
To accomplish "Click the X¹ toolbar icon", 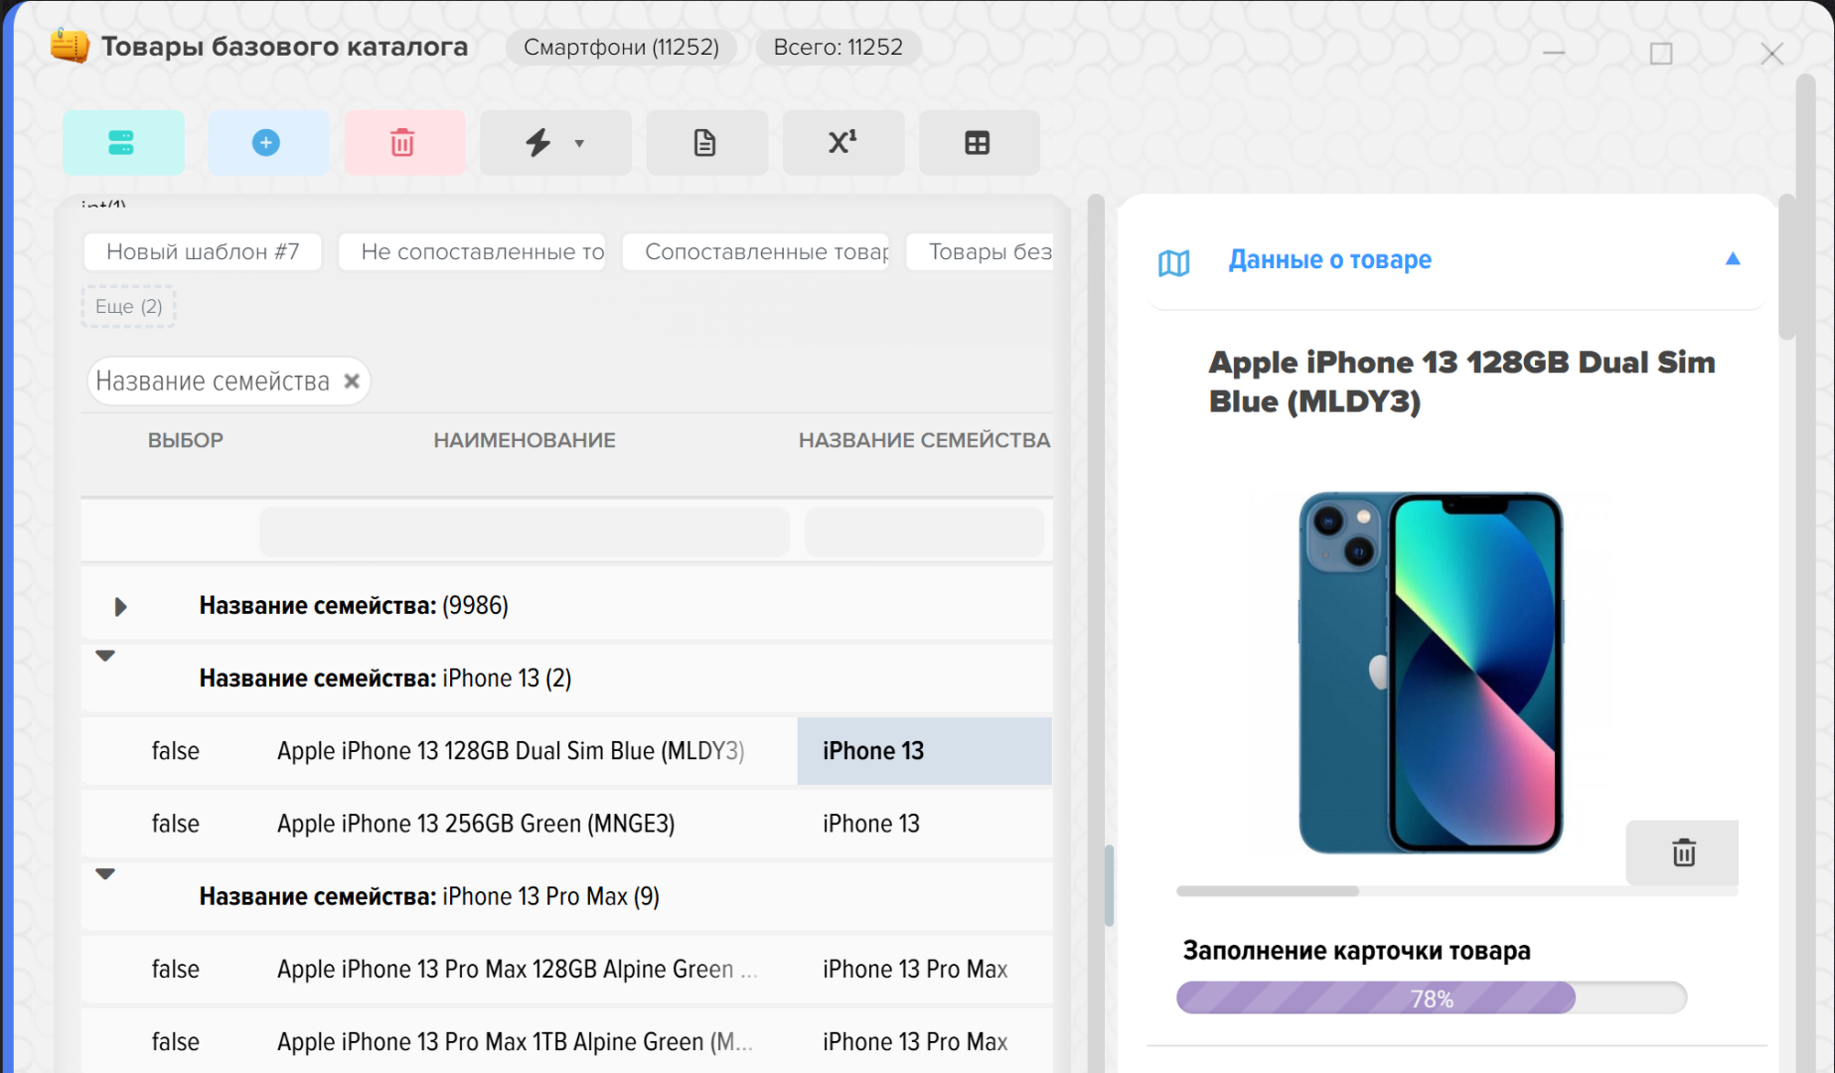I will click(x=842, y=143).
